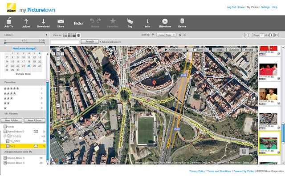Select the Dia 2 album
Image resolution: width=285 pixels, height=176 pixels.
pyautogui.click(x=23, y=146)
